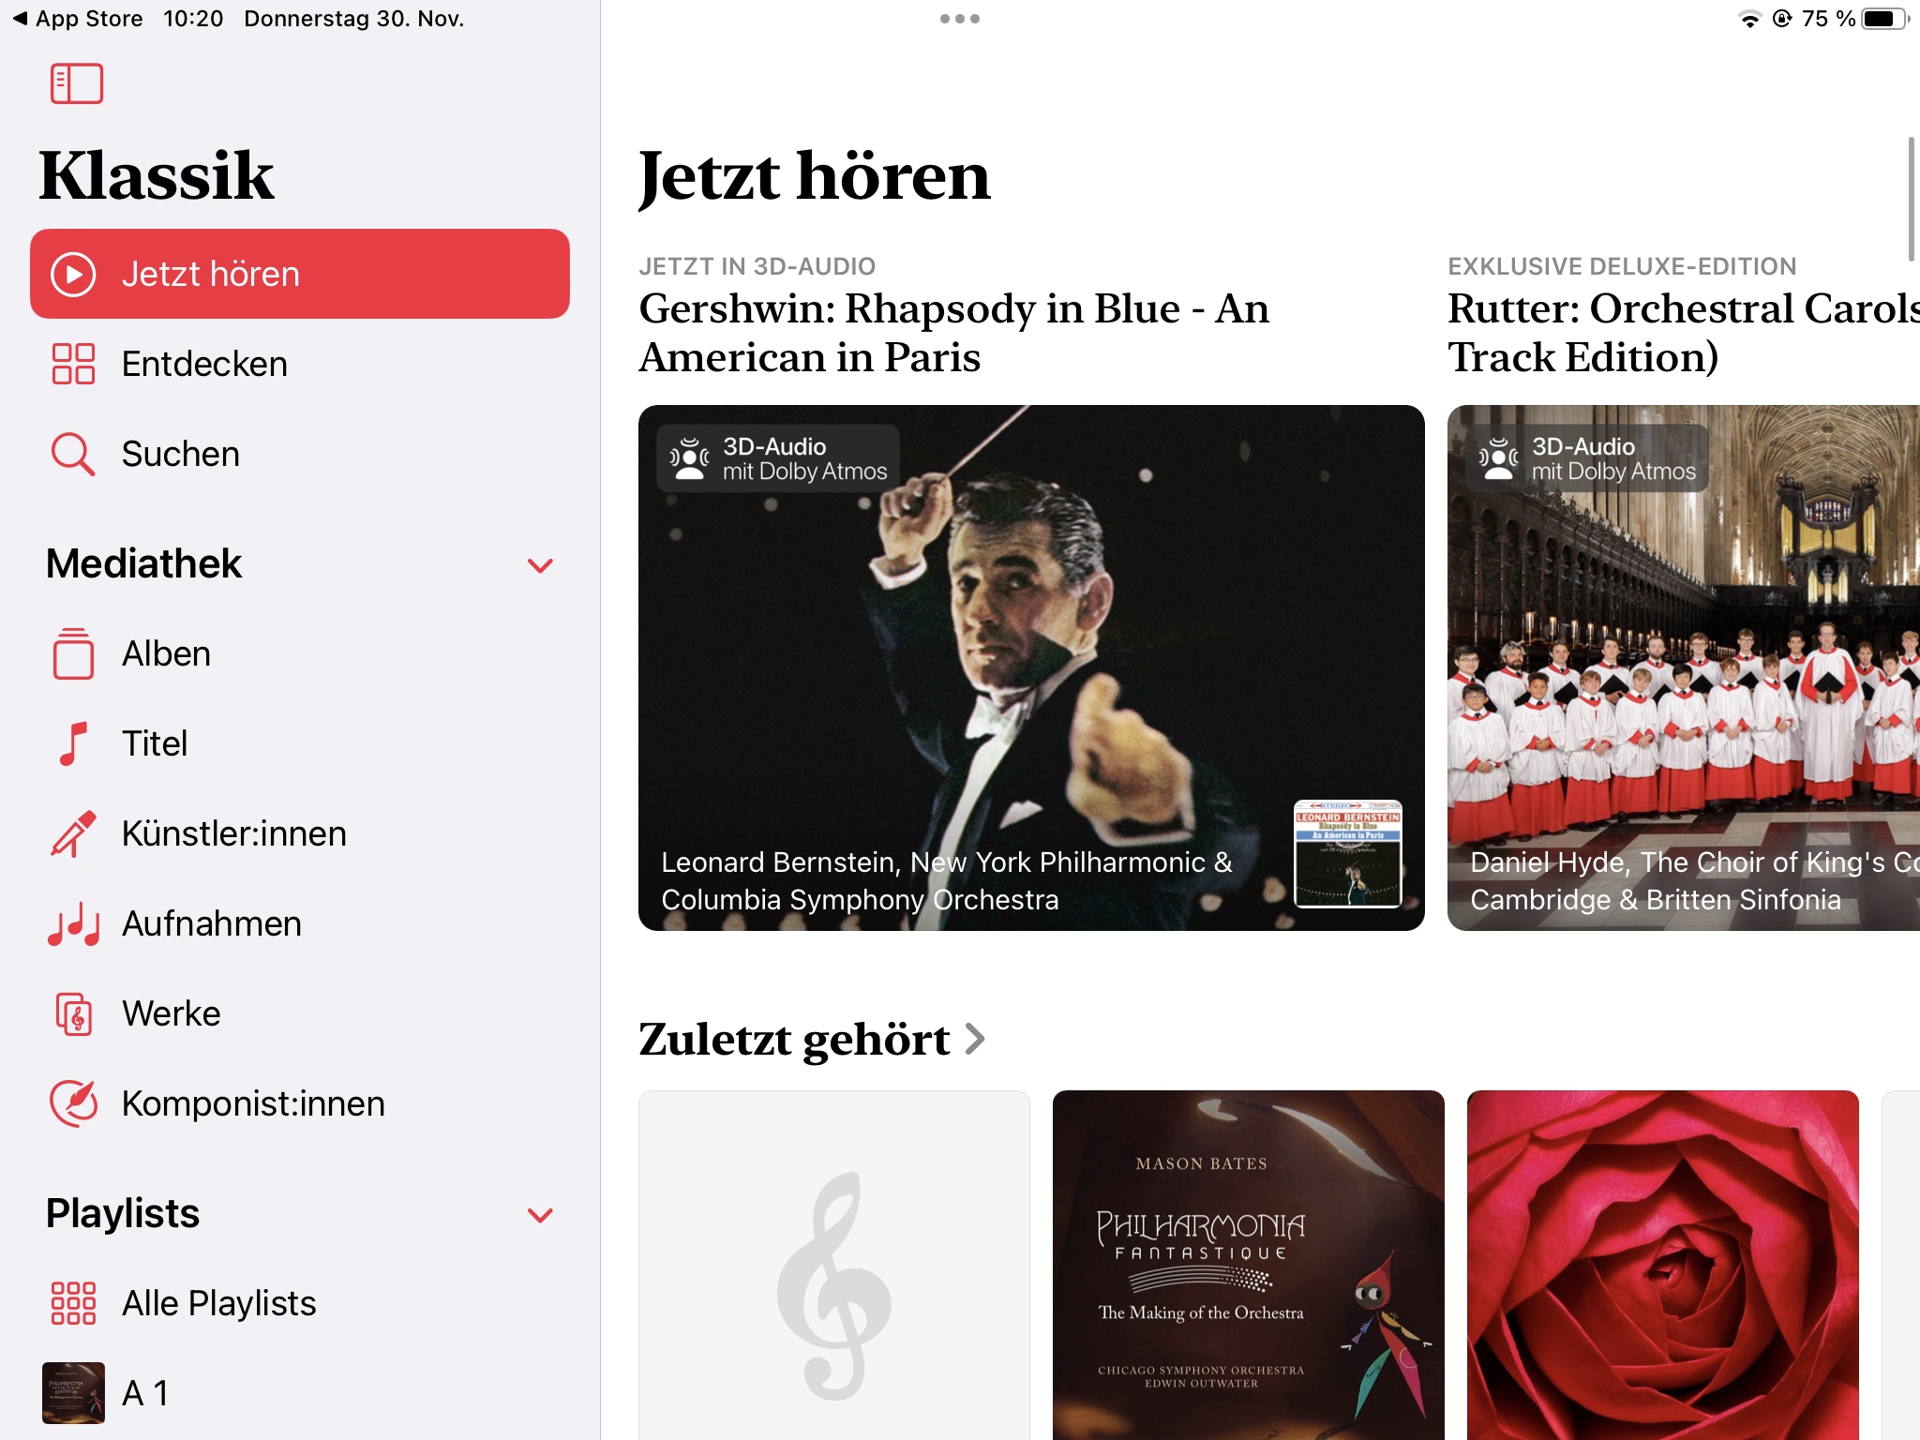Screen dimensions: 1920x1440
Task: Open the Entdecken grid icon
Action: [x=73, y=364]
